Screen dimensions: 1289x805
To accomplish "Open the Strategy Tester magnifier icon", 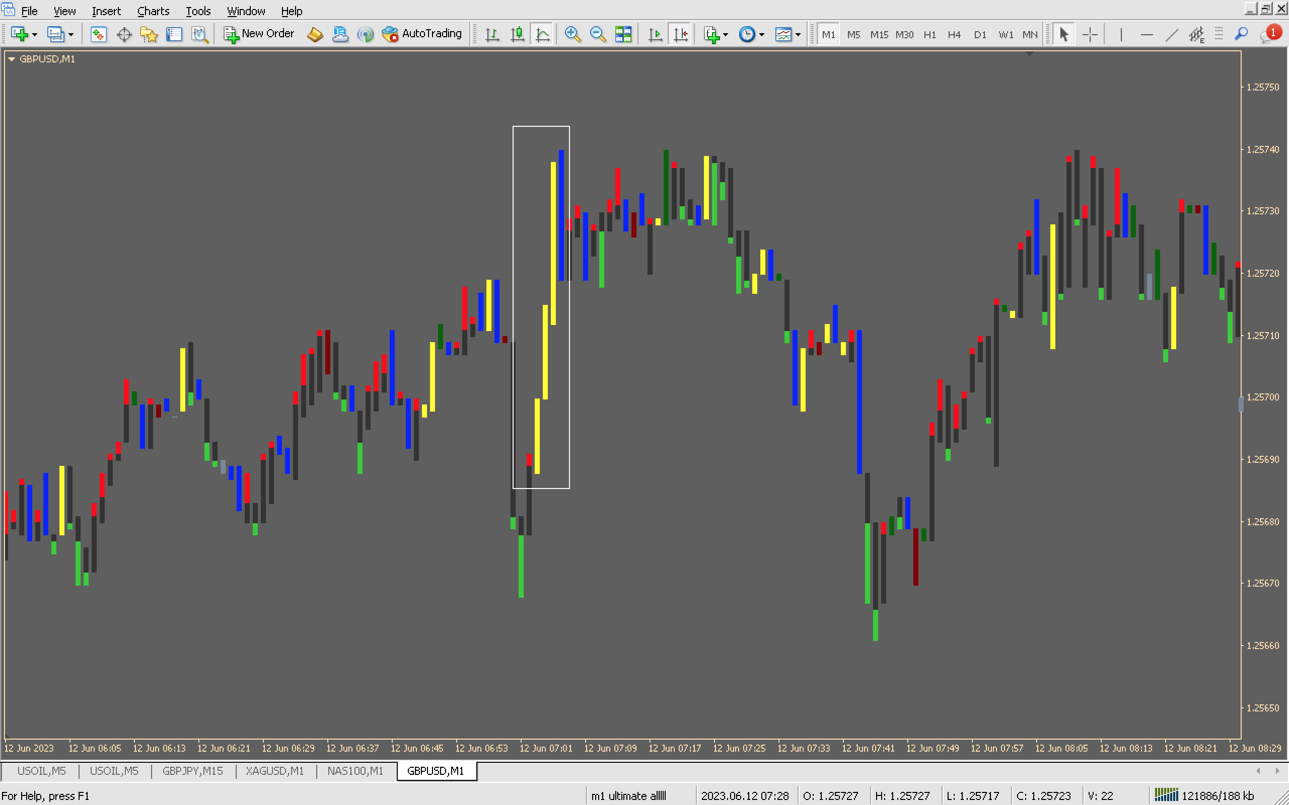I will (199, 34).
